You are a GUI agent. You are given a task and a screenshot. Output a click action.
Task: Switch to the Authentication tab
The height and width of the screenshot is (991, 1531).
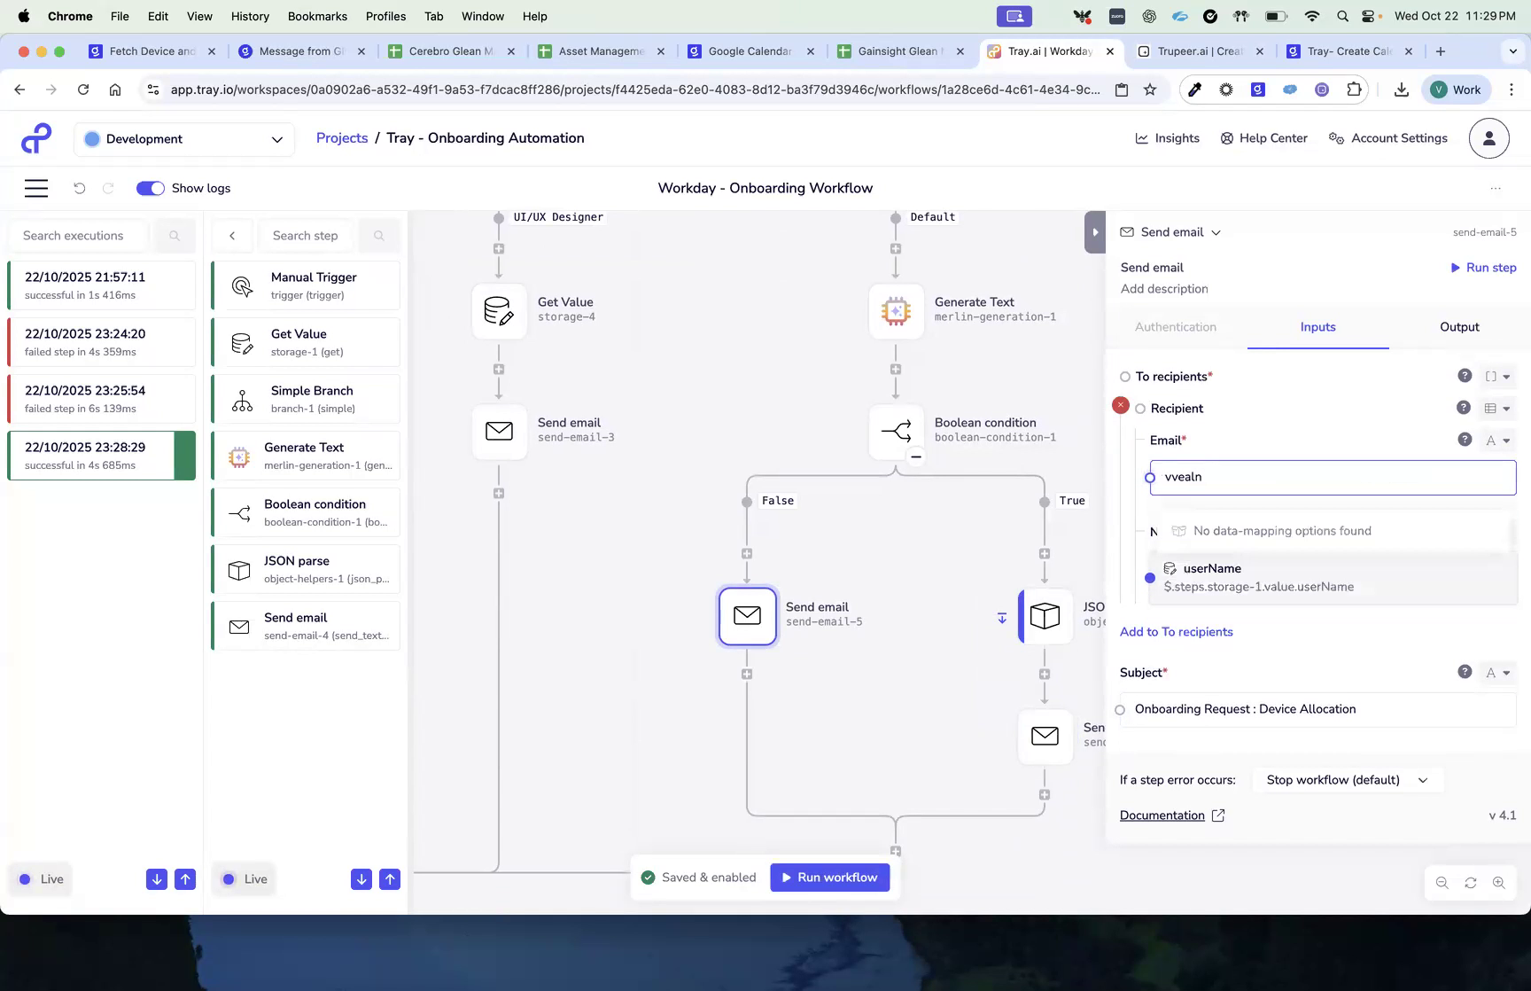[1176, 326]
